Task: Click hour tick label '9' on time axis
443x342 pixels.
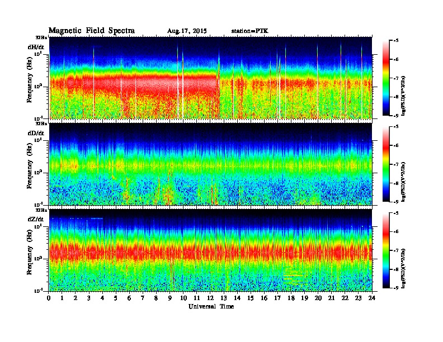Action: tap(170, 298)
